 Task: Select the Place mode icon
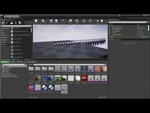[x=3, y=23]
